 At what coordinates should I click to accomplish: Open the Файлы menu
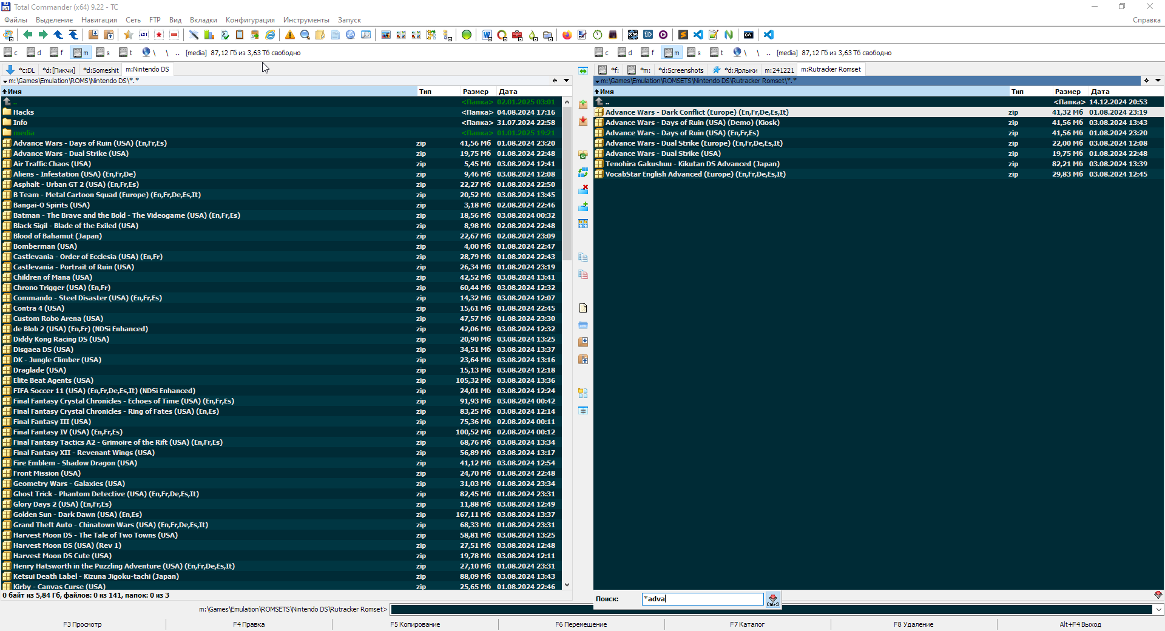[x=16, y=20]
